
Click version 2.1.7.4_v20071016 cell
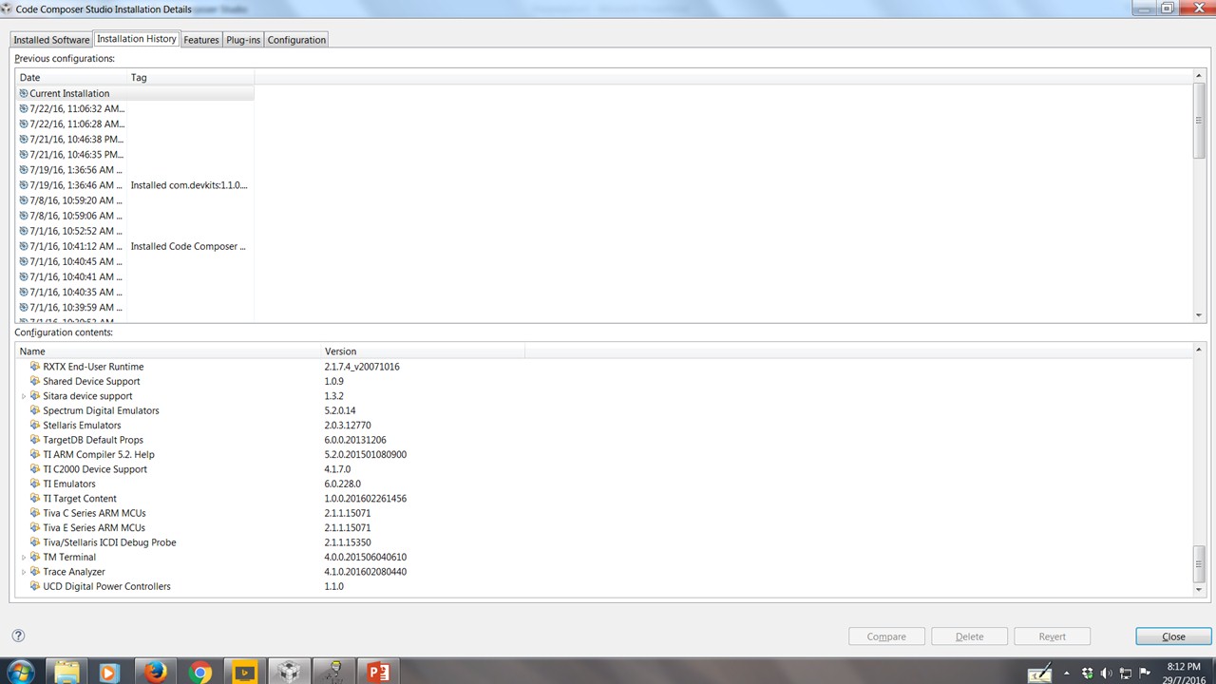coord(362,367)
